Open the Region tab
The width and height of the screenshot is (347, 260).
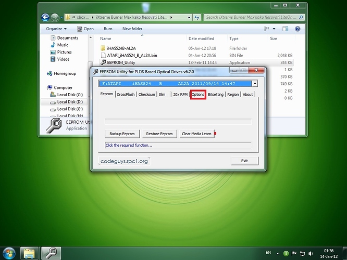click(x=233, y=95)
